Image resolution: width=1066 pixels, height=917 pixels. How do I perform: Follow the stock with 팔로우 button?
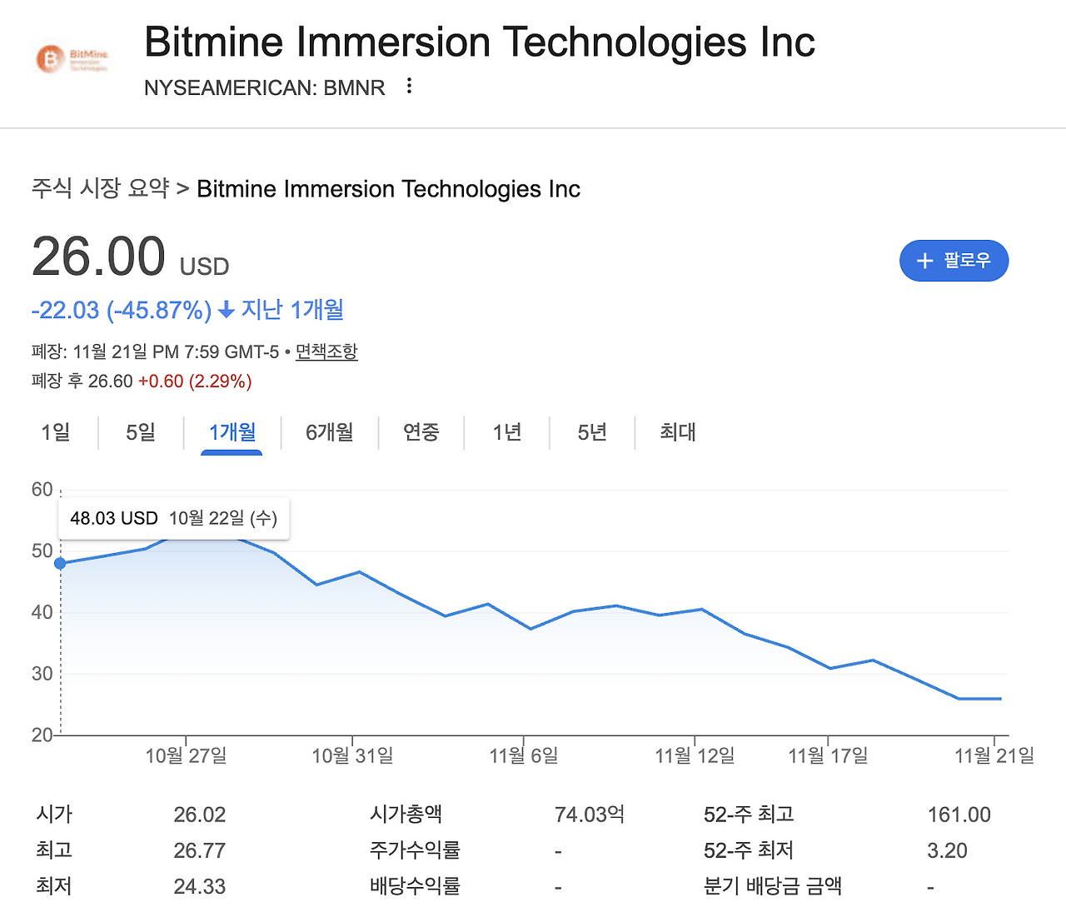[954, 261]
